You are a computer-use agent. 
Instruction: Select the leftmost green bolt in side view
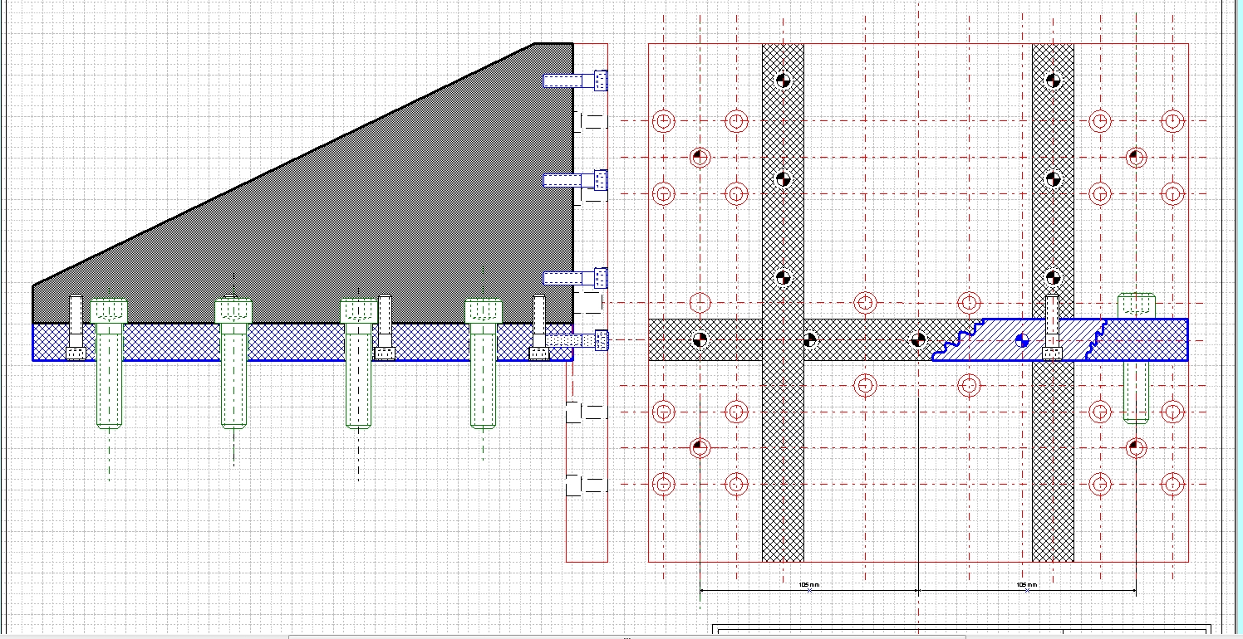coord(109,373)
